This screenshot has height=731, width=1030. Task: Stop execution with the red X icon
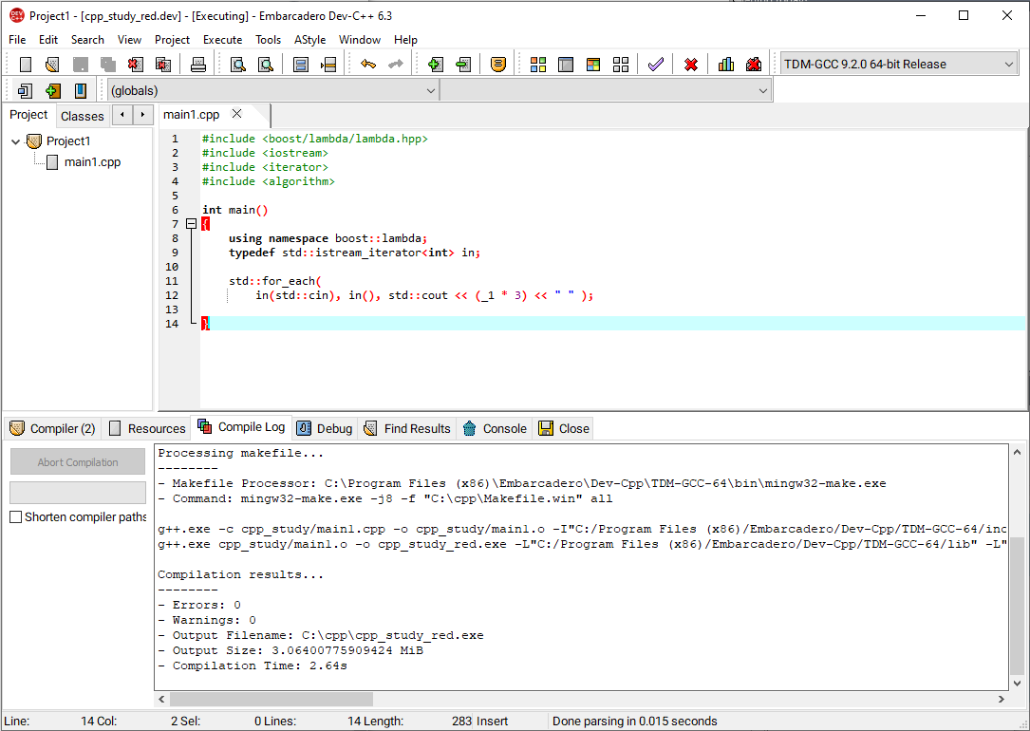coord(691,65)
